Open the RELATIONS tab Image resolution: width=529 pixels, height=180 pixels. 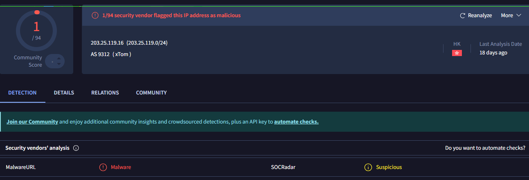tap(105, 93)
